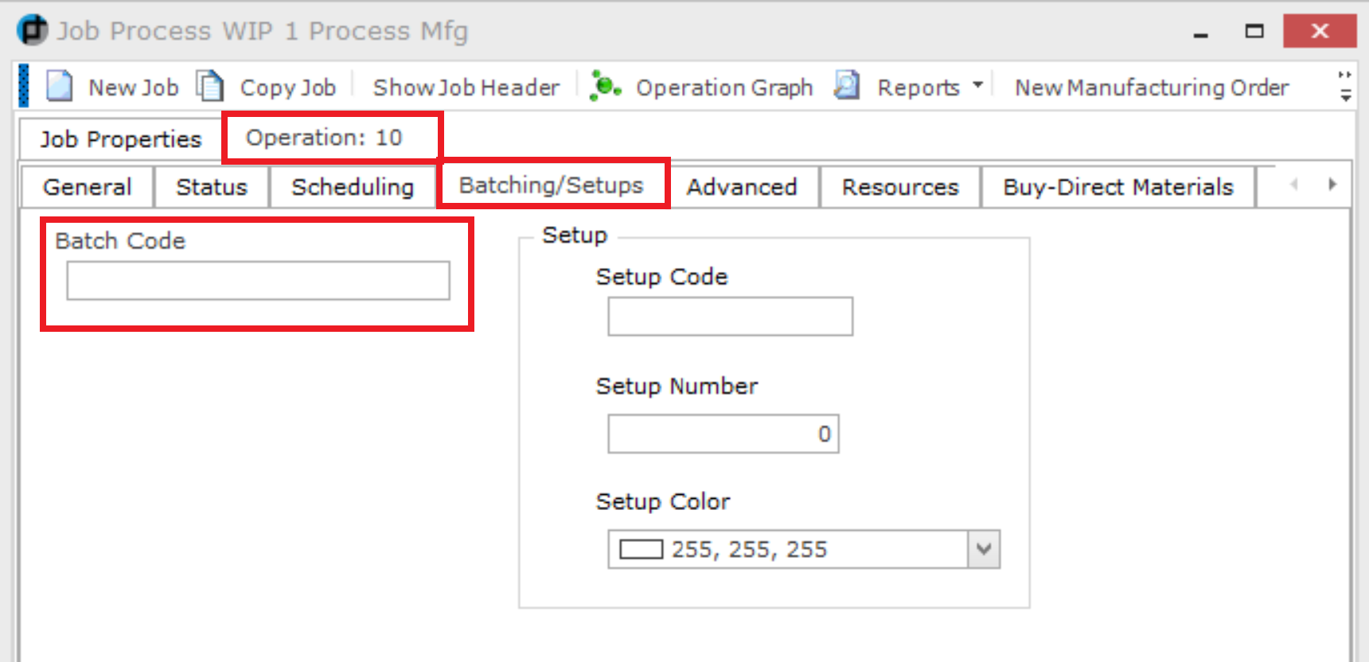Click the Reports magnifier icon
Screen dimensions: 1369x662
[847, 85]
